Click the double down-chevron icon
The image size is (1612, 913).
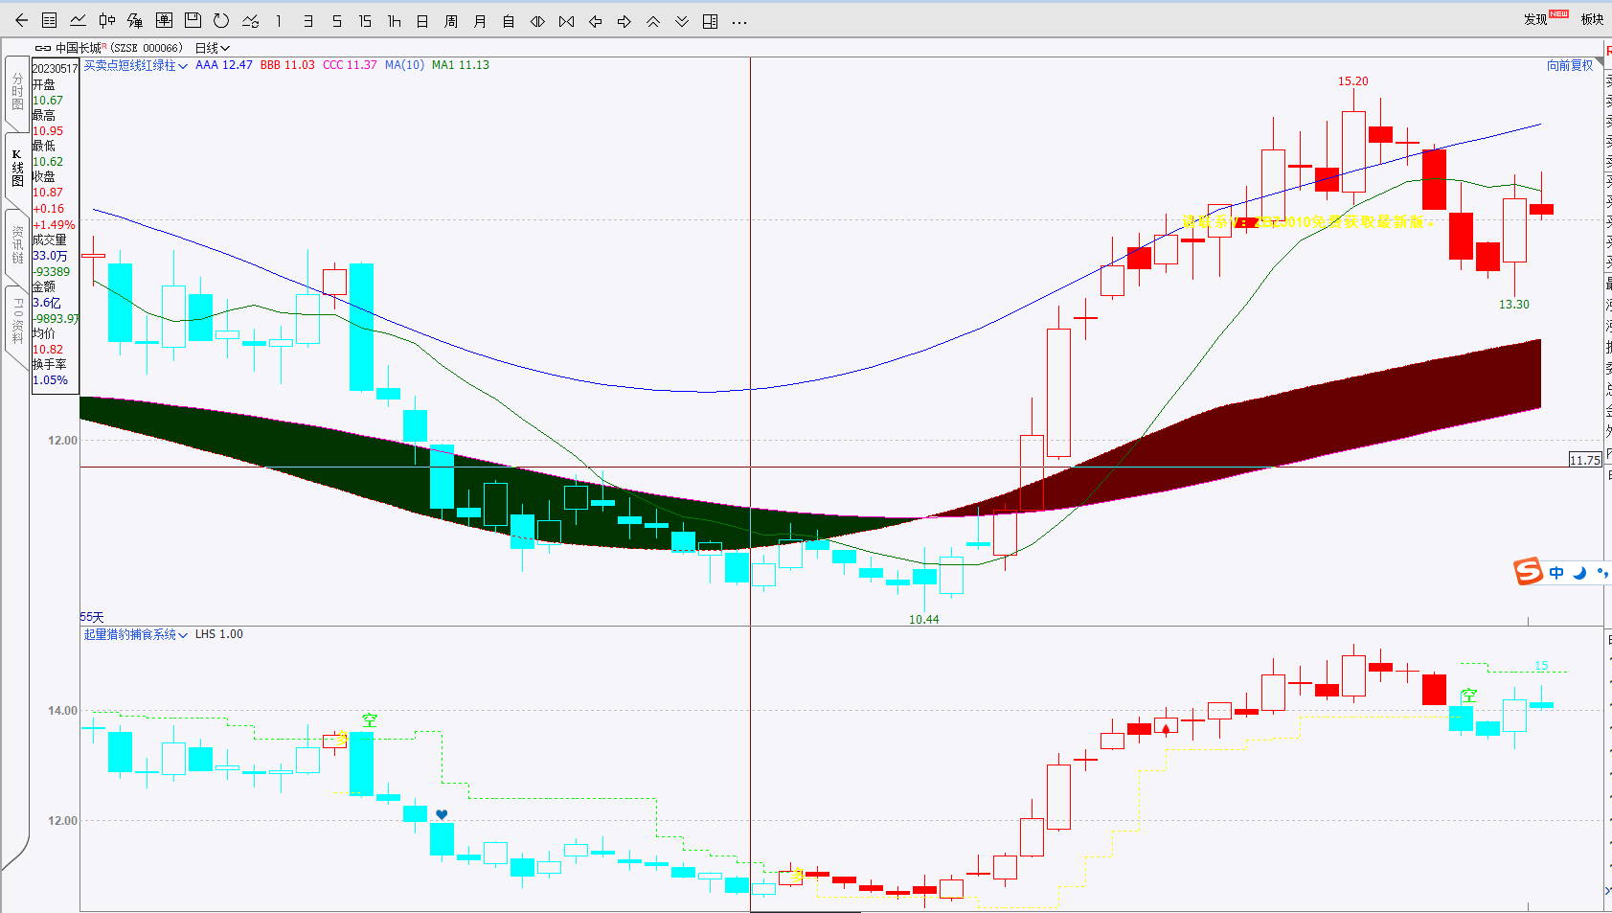[x=681, y=20]
